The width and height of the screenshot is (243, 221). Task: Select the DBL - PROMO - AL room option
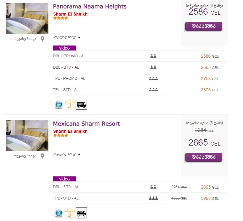(69, 56)
